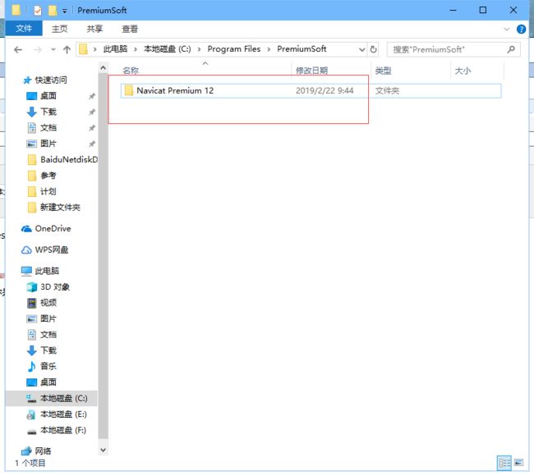The width and height of the screenshot is (534, 476).
Task: Open 图片 under This PC
Action: 48,318
